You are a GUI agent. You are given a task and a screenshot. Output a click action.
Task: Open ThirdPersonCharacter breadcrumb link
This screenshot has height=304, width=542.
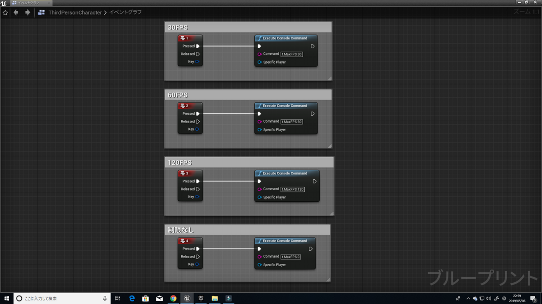(75, 12)
